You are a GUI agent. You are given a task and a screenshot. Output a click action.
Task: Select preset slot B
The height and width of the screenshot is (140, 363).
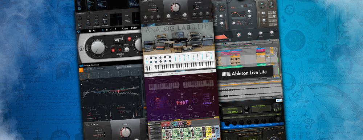point(107,29)
